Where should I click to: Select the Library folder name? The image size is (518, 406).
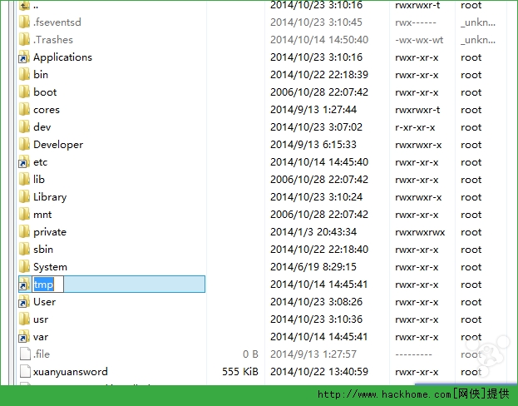tap(50, 197)
